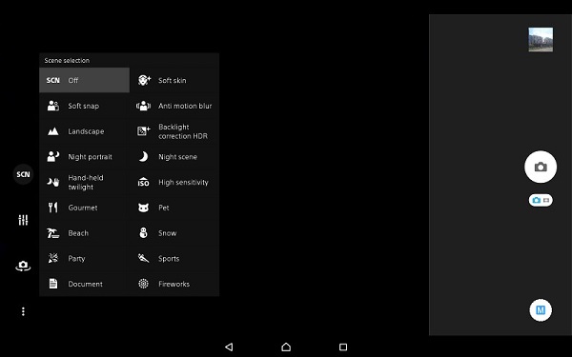Open the manual adjustment sliders icon
This screenshot has width=572, height=357.
[x=23, y=220]
